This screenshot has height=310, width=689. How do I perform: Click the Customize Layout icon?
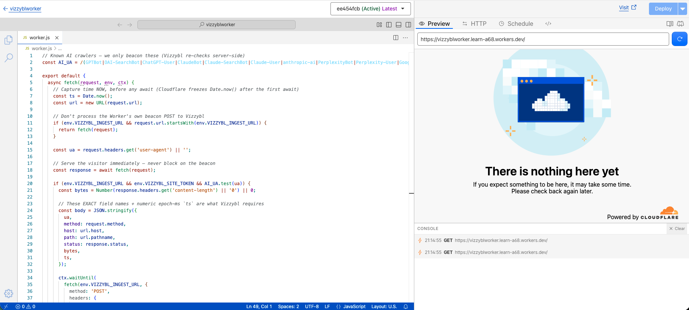click(x=379, y=25)
